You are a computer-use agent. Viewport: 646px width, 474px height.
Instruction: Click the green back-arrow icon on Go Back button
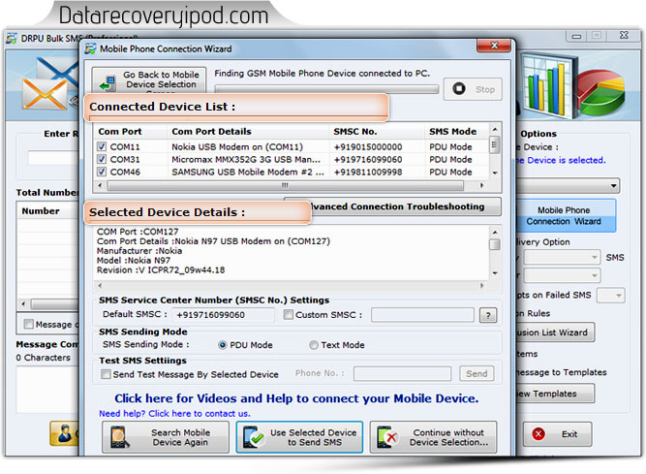108,82
